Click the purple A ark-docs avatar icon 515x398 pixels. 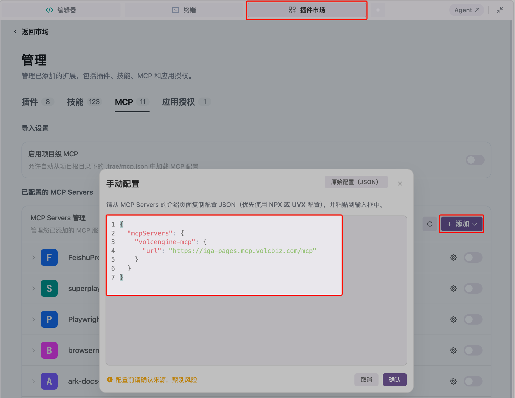click(49, 381)
